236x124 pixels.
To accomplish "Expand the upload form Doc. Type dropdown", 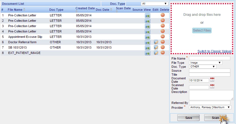I will click(x=203, y=67).
